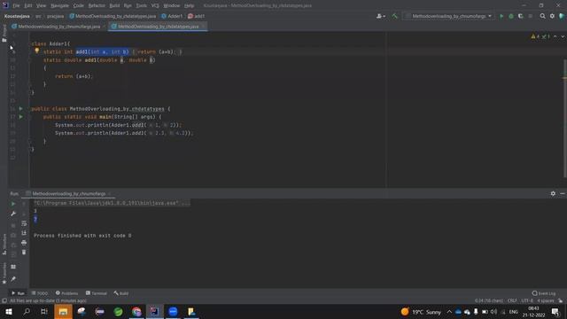Click the UTF-8 encoding indicator
The height and width of the screenshot is (319, 567).
527,301
